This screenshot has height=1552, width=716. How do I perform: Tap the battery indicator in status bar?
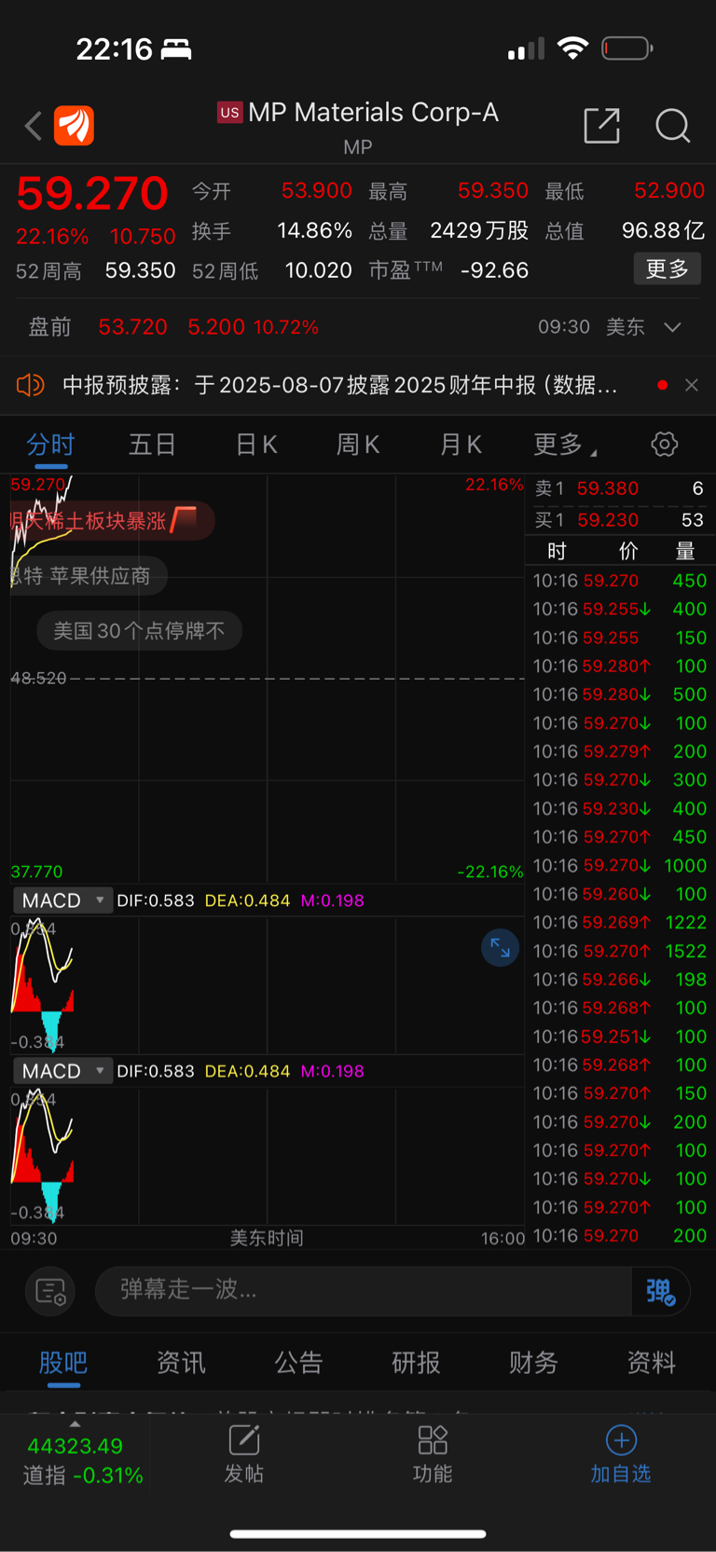click(626, 48)
